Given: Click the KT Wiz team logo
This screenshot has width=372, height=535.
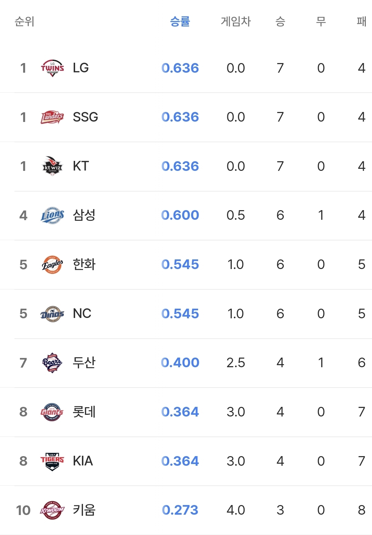Looking at the screenshot, I should coord(52,166).
